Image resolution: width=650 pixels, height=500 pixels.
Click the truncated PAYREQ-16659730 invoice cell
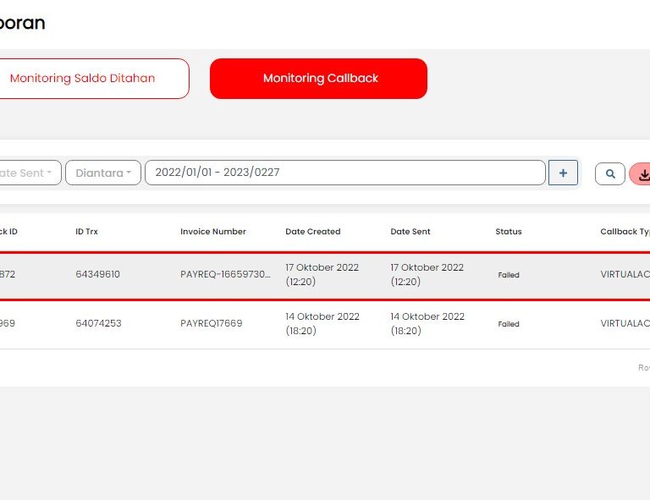(225, 275)
